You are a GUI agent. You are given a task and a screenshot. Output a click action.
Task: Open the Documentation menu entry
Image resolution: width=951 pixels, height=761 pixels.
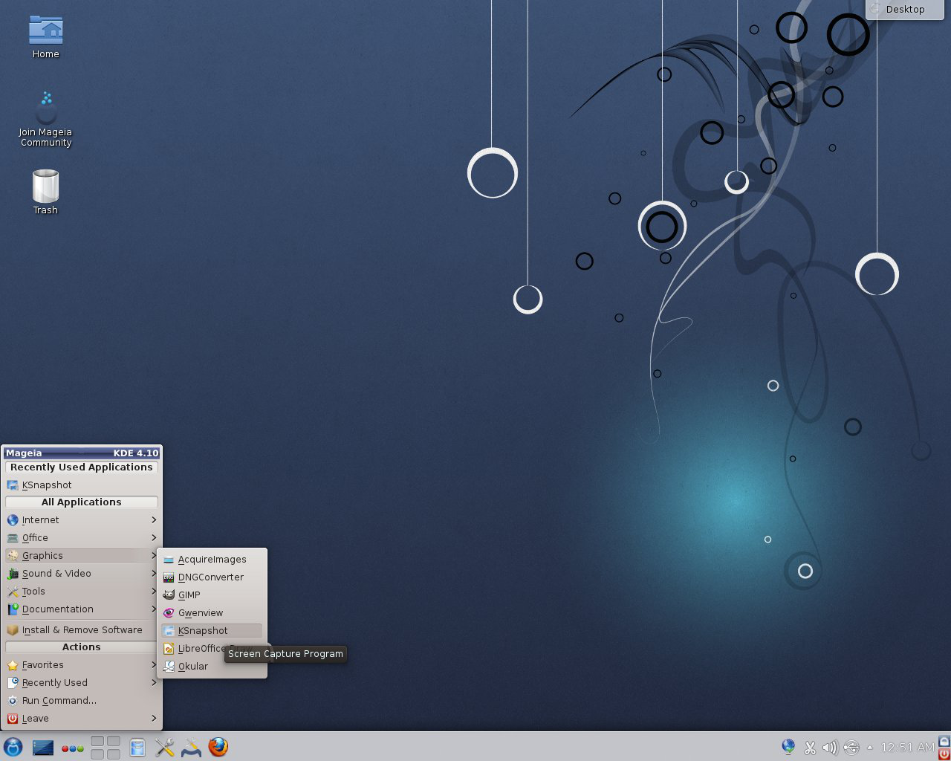tap(82, 609)
